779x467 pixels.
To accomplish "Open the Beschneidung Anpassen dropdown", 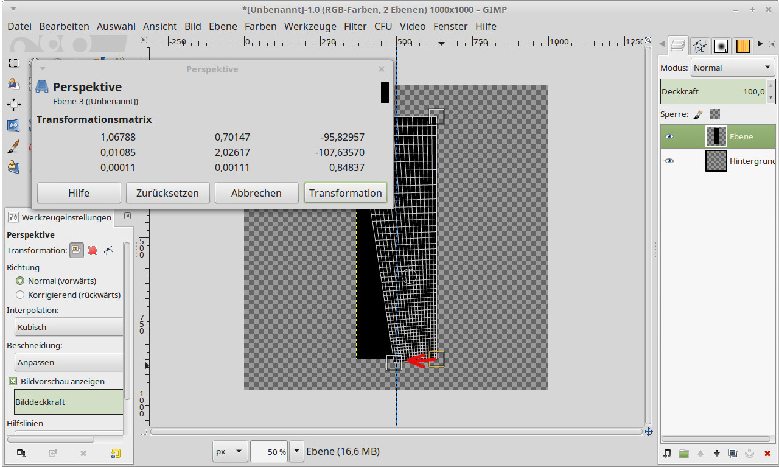I will coord(69,362).
